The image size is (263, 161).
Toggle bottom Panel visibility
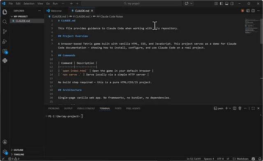tap(226, 4)
